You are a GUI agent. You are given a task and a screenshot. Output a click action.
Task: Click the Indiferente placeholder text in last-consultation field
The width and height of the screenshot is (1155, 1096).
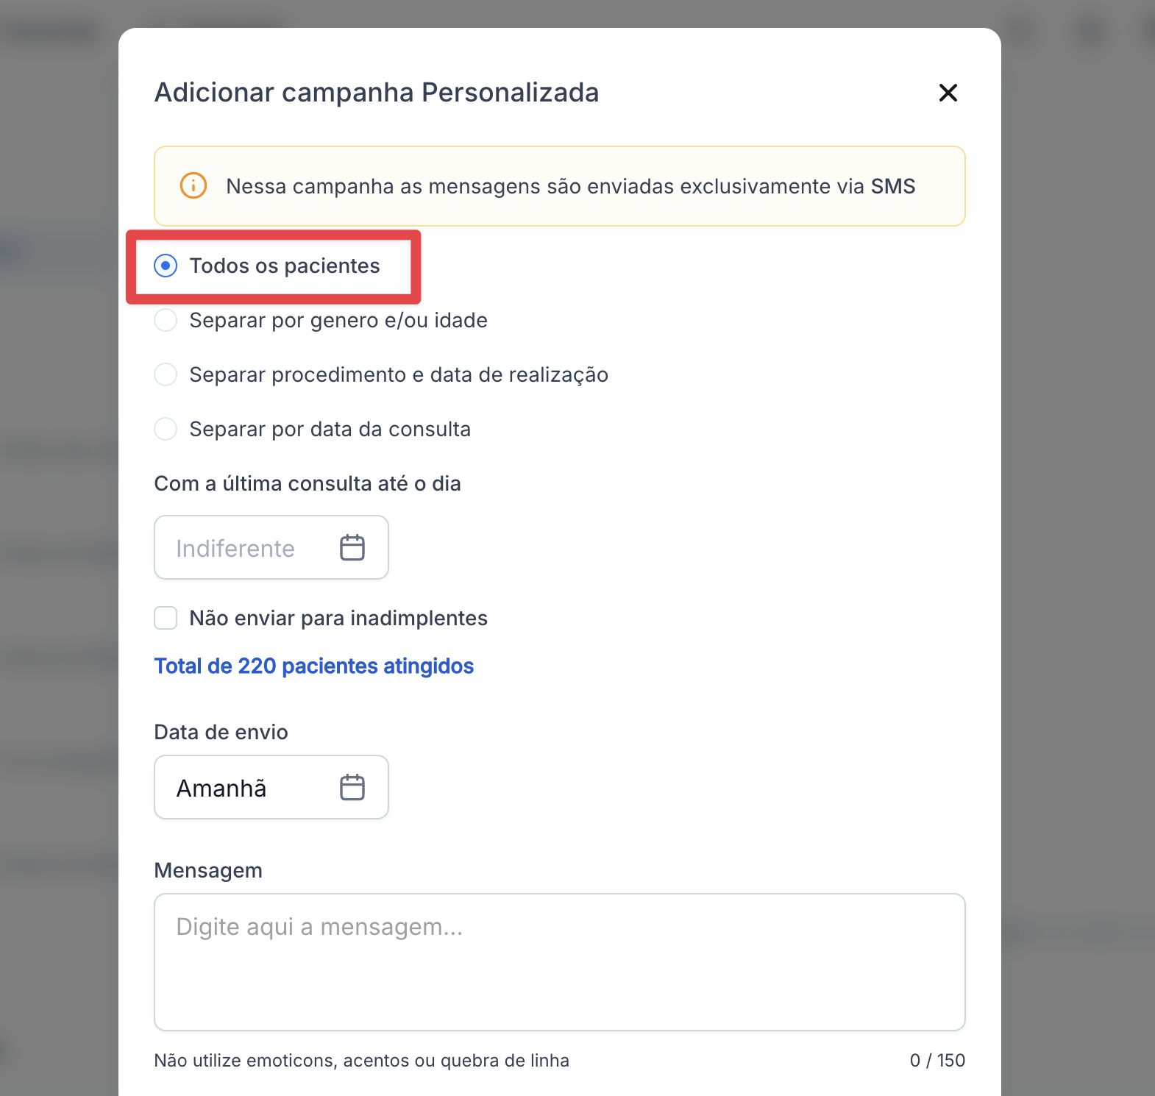[x=235, y=548]
